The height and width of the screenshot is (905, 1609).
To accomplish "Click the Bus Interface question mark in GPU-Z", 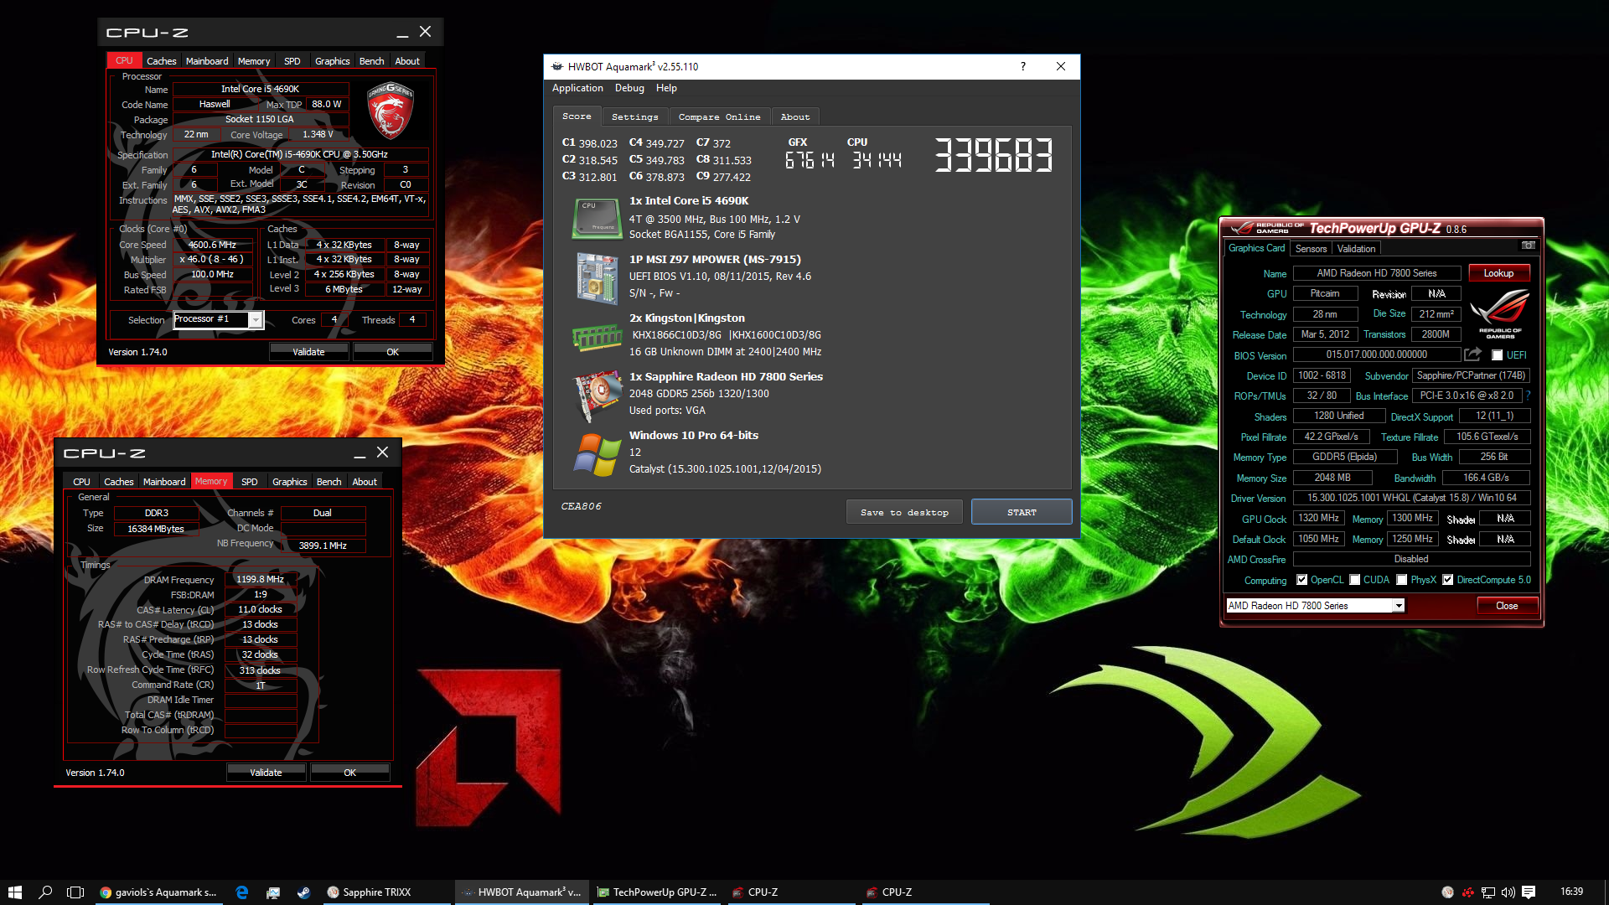I will pyautogui.click(x=1528, y=396).
